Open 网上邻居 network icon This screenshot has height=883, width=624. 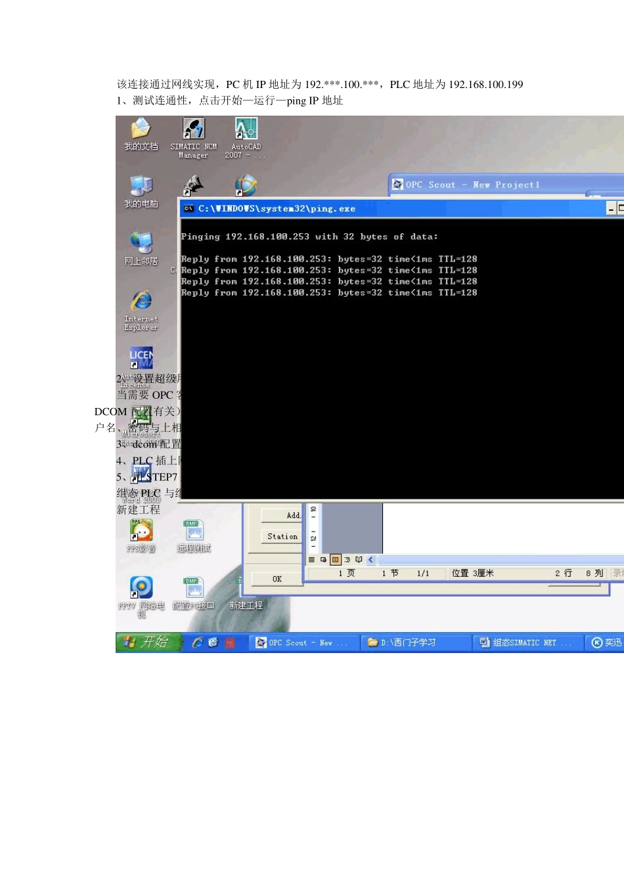tap(141, 244)
